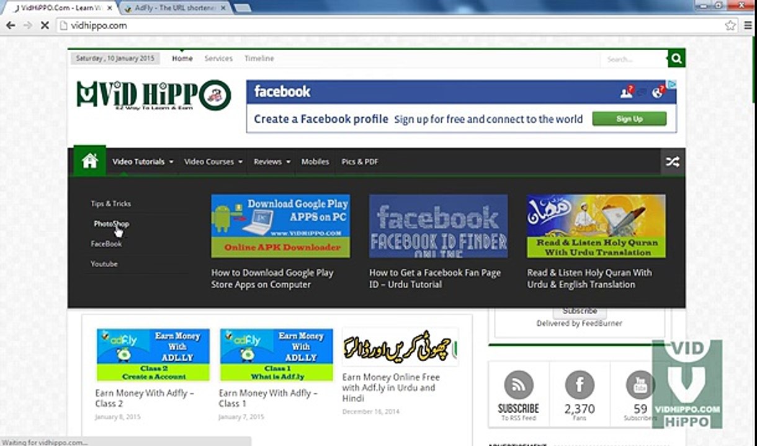Open the RSS feed subscribe icon
757x446 pixels.
click(519, 385)
